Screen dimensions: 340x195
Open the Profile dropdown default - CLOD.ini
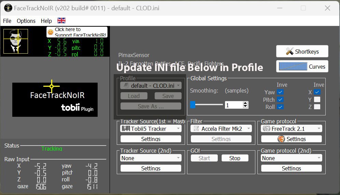tap(151, 85)
